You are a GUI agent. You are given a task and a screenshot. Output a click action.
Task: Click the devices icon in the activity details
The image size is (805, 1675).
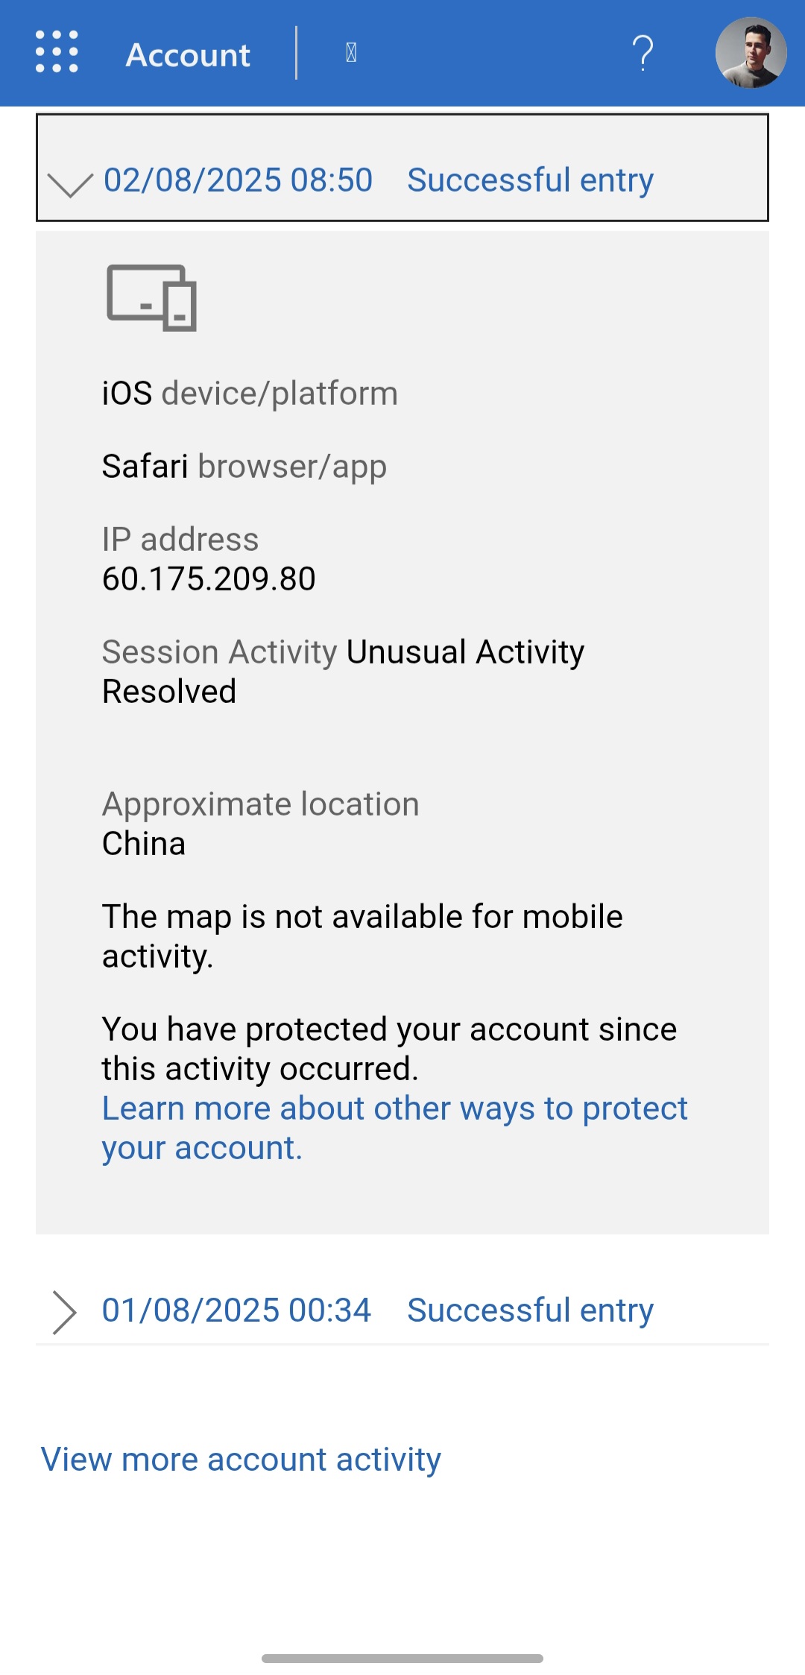(x=151, y=297)
